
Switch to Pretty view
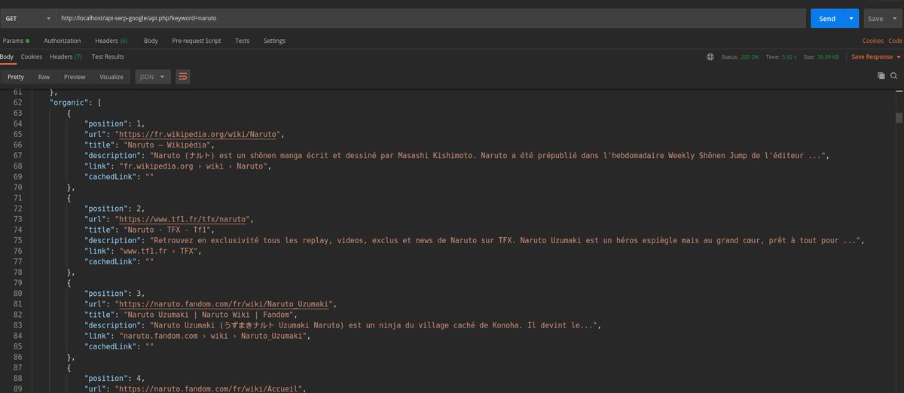(x=16, y=77)
